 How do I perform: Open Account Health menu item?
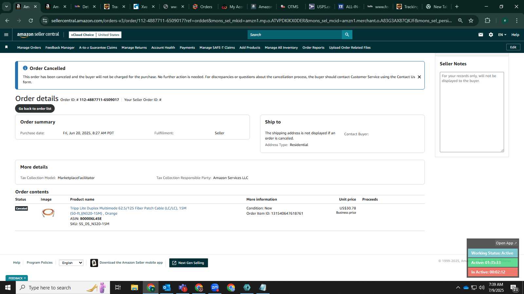click(163, 47)
